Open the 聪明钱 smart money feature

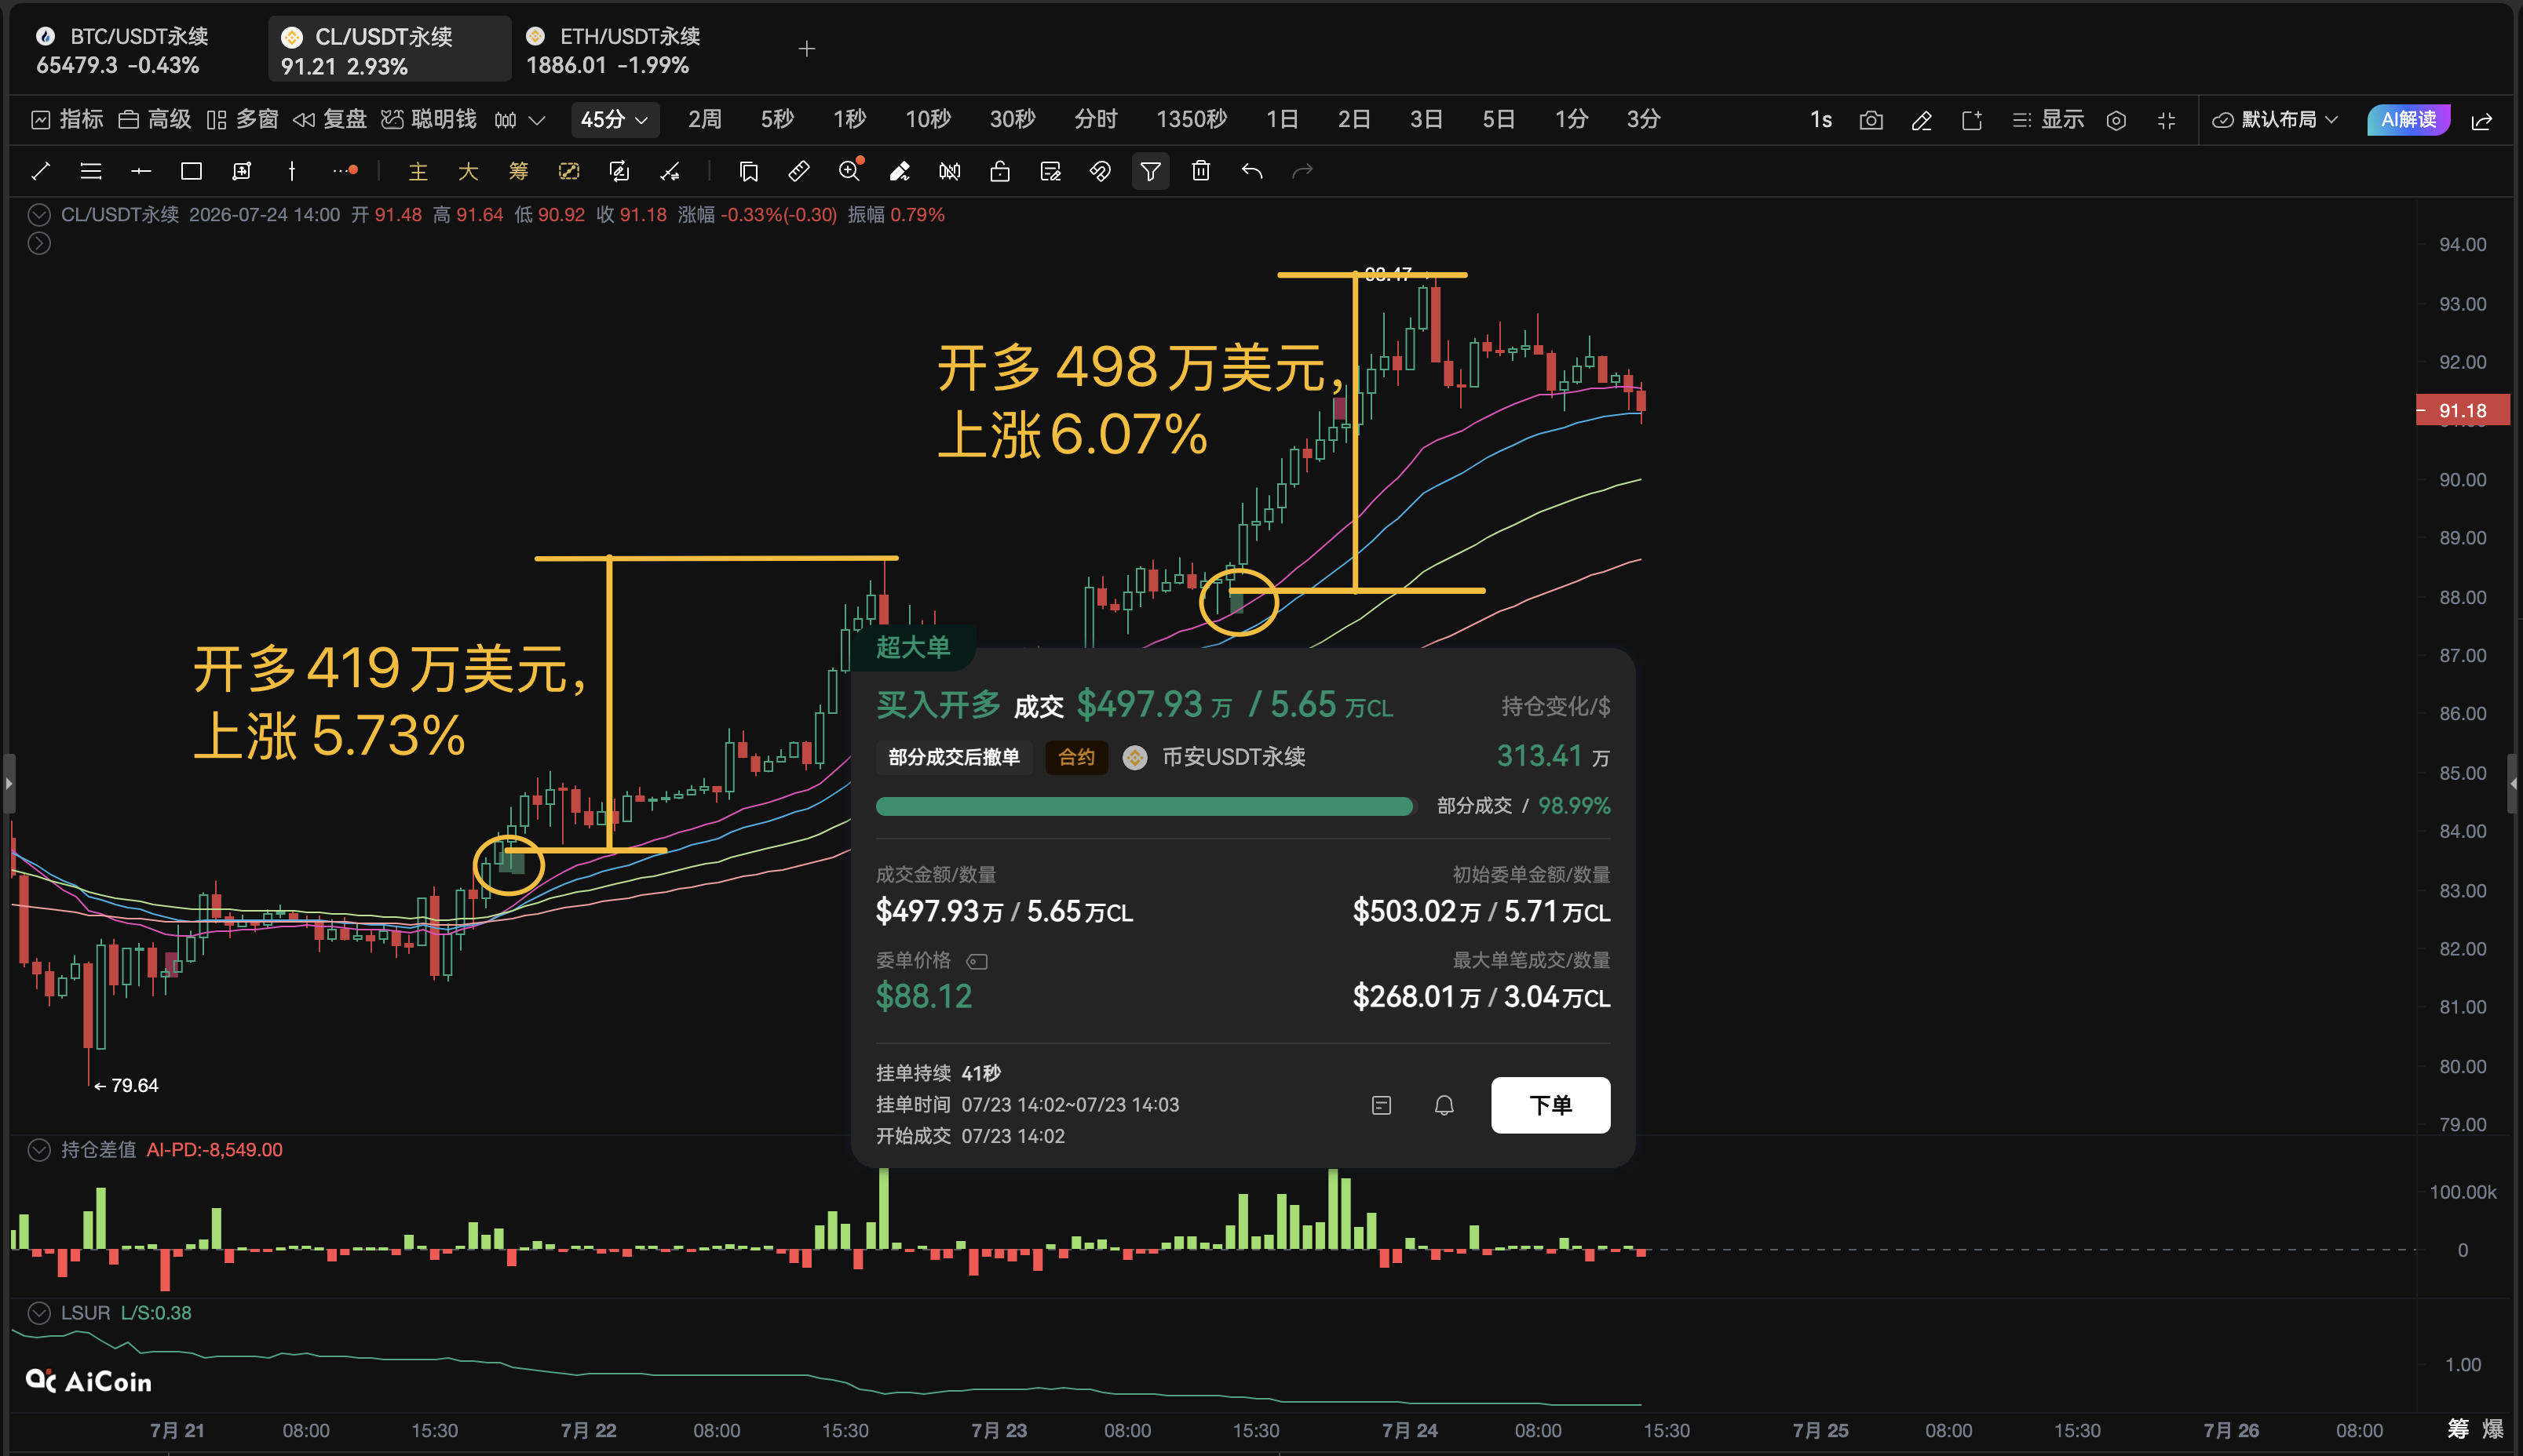click(429, 120)
